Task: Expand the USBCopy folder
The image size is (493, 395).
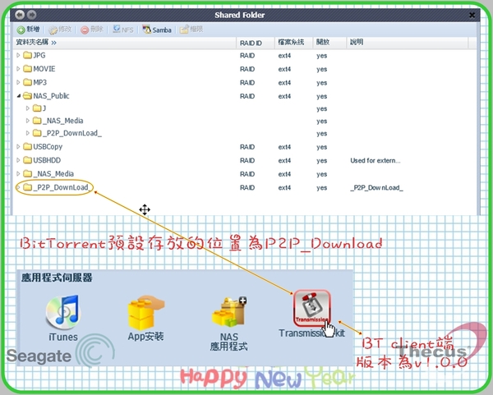Action: (x=18, y=146)
